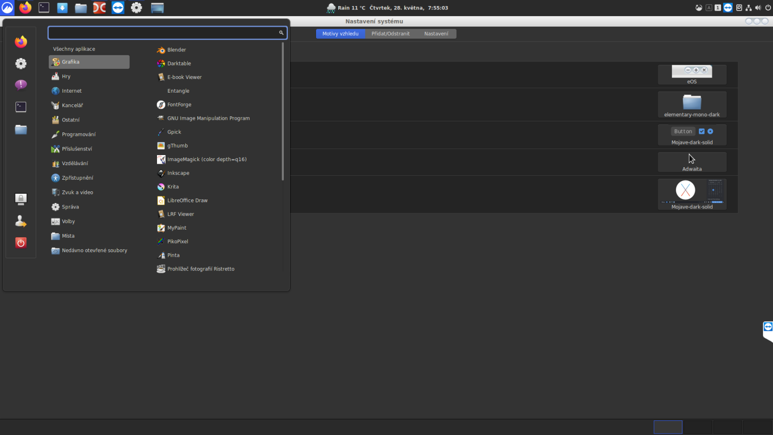The width and height of the screenshot is (773, 435).
Task: Open the volume icon in the system tray
Action: click(757, 8)
